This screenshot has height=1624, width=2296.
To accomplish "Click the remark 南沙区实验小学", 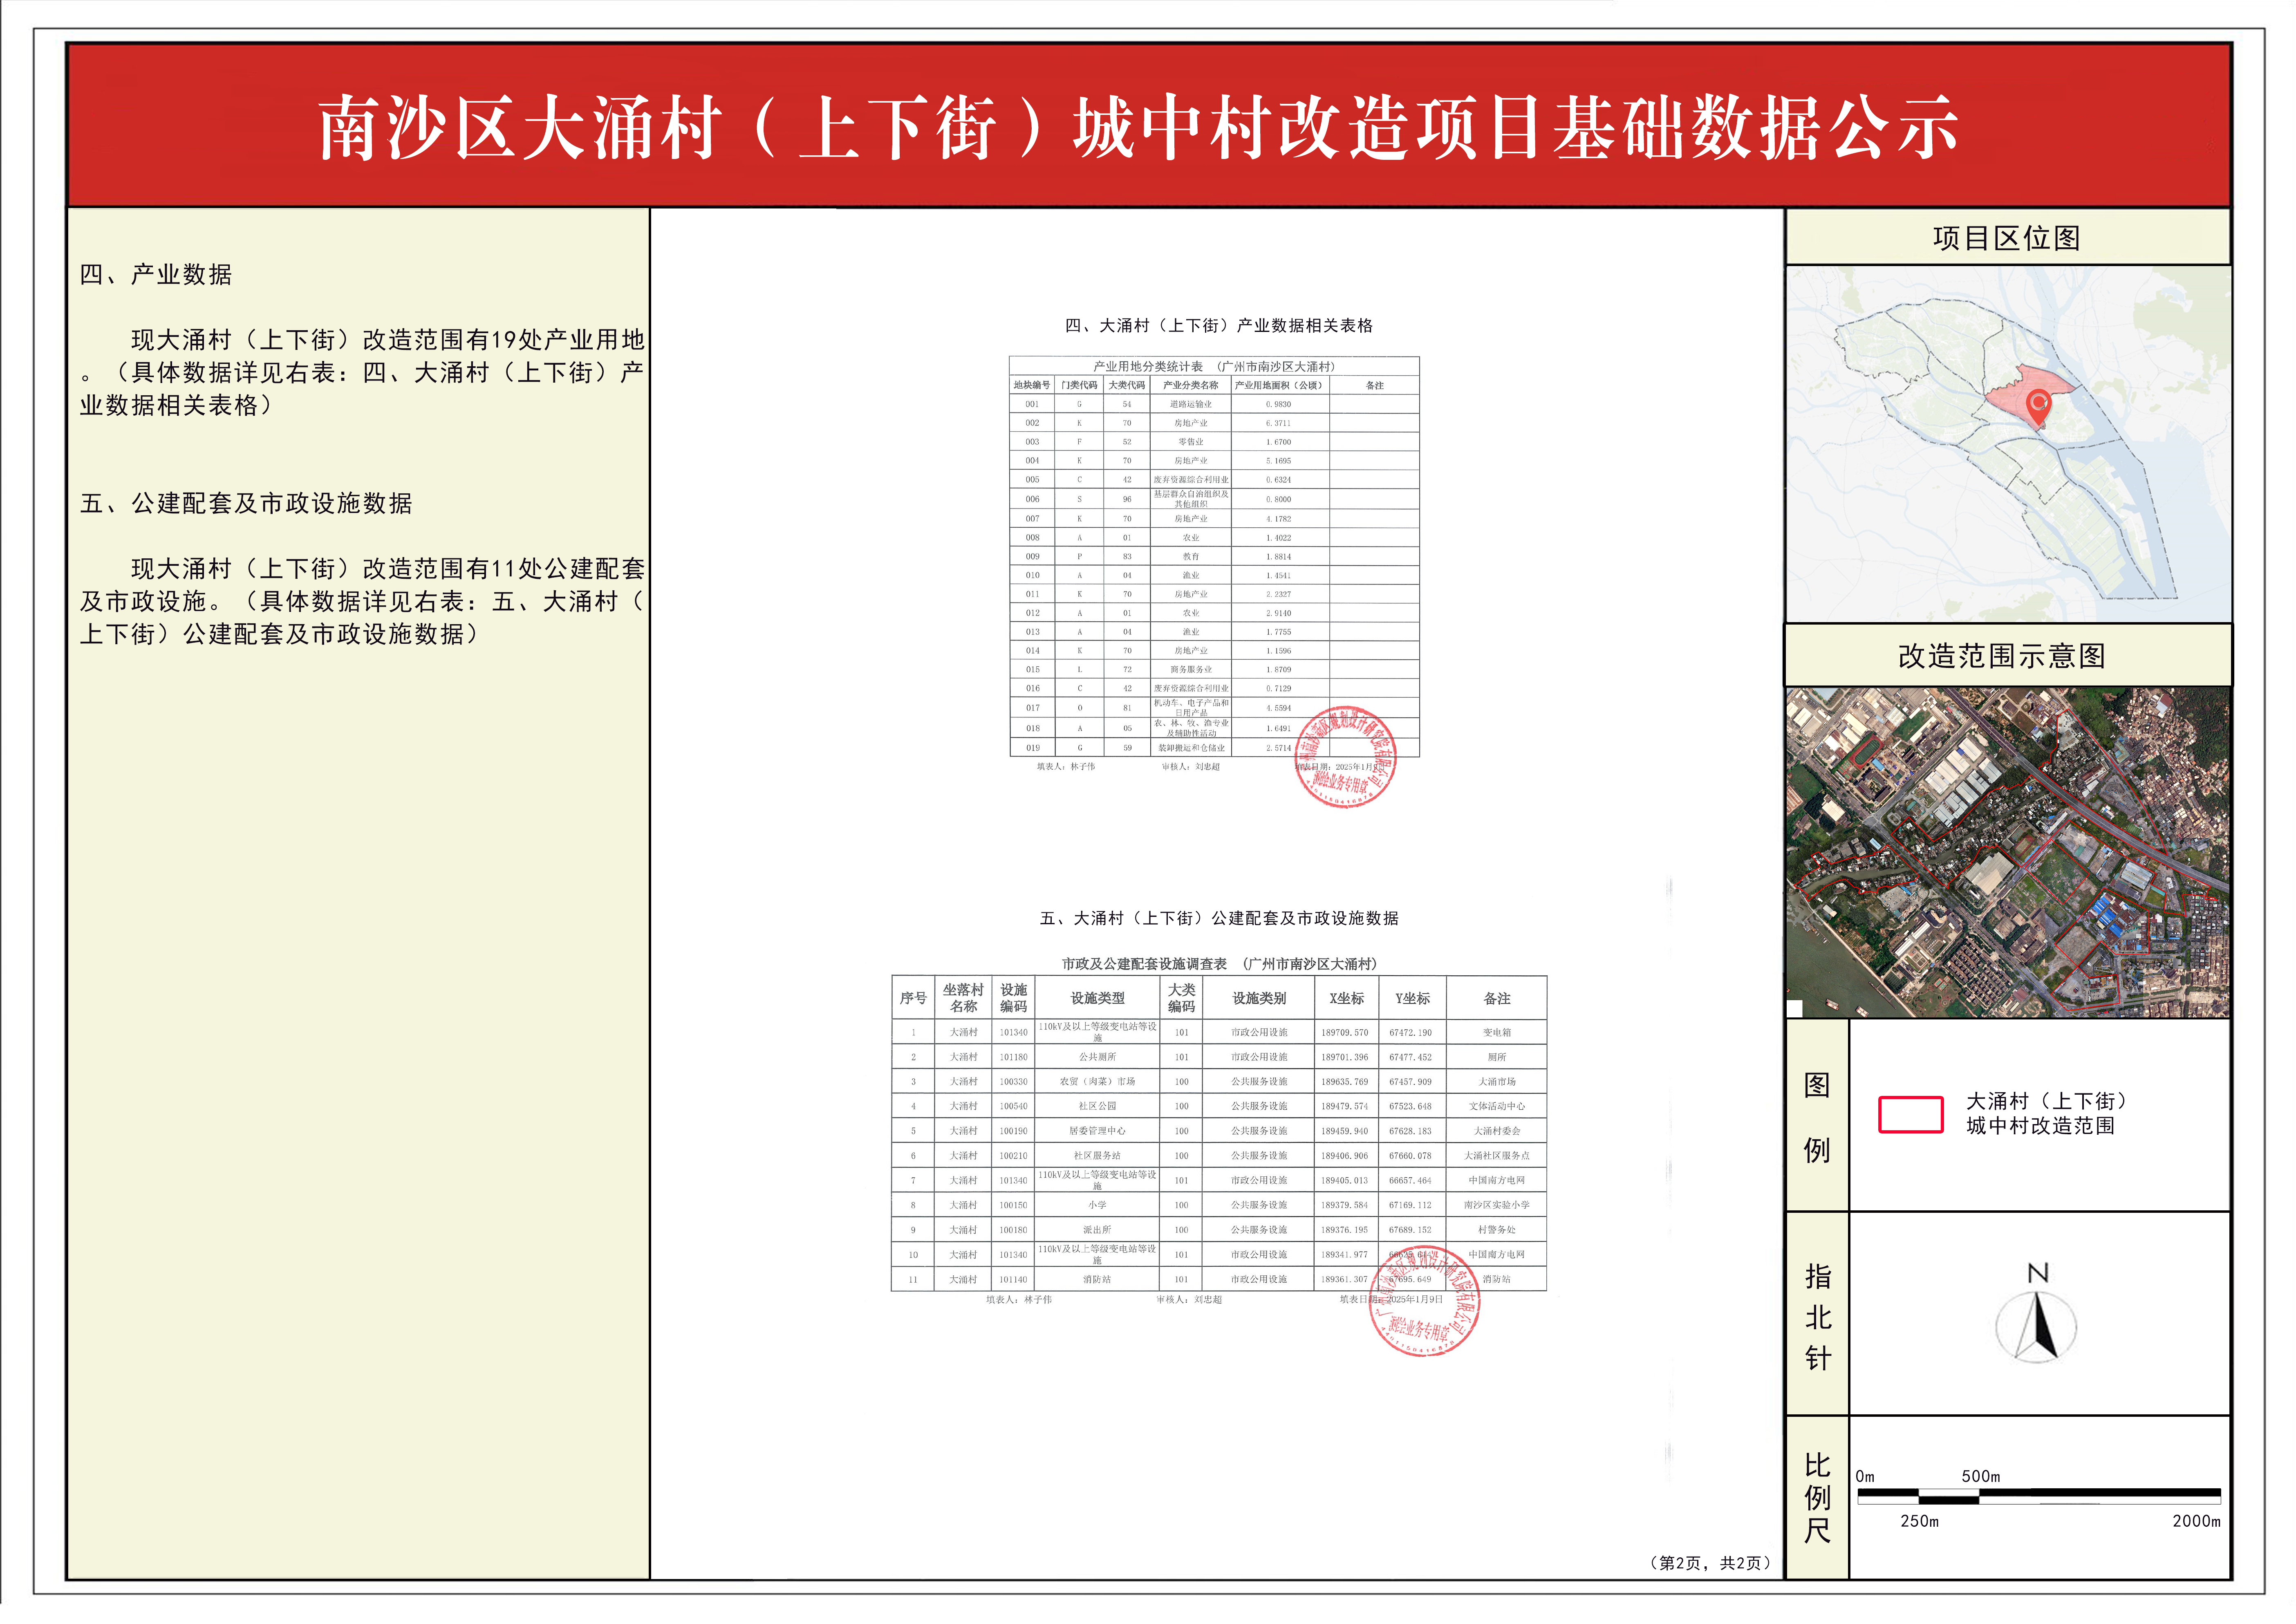I will click(1497, 1205).
